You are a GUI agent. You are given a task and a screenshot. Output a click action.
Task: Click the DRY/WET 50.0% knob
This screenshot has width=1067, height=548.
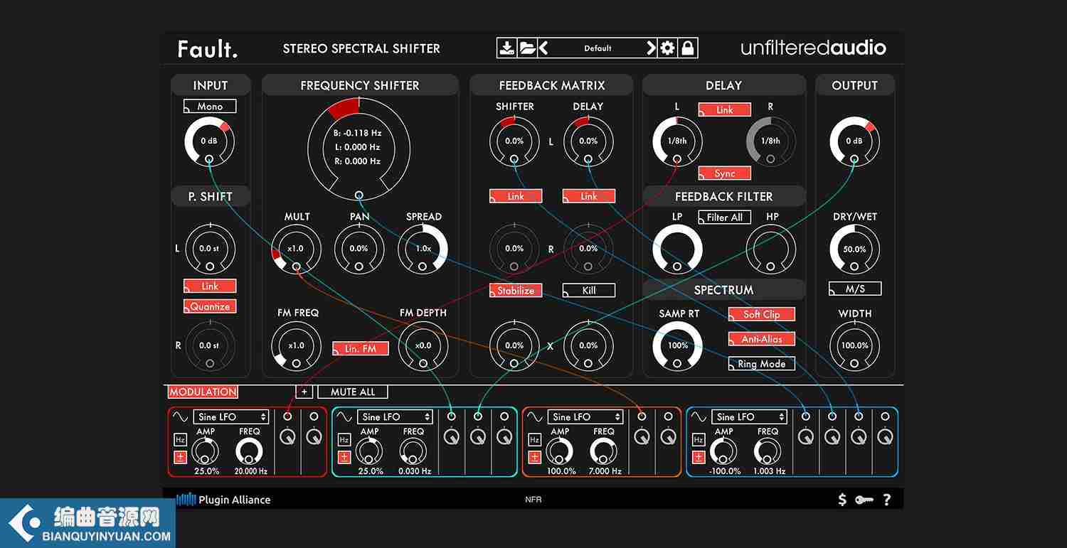[854, 249]
